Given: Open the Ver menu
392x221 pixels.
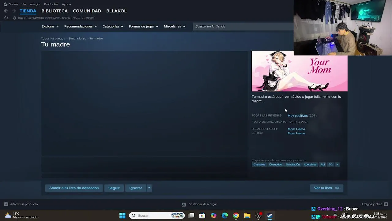Looking at the screenshot, I should point(24,4).
